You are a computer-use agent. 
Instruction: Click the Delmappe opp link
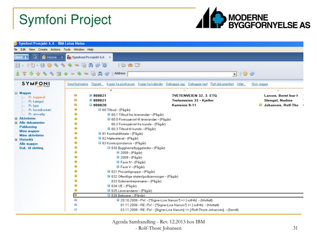[x=176, y=84]
